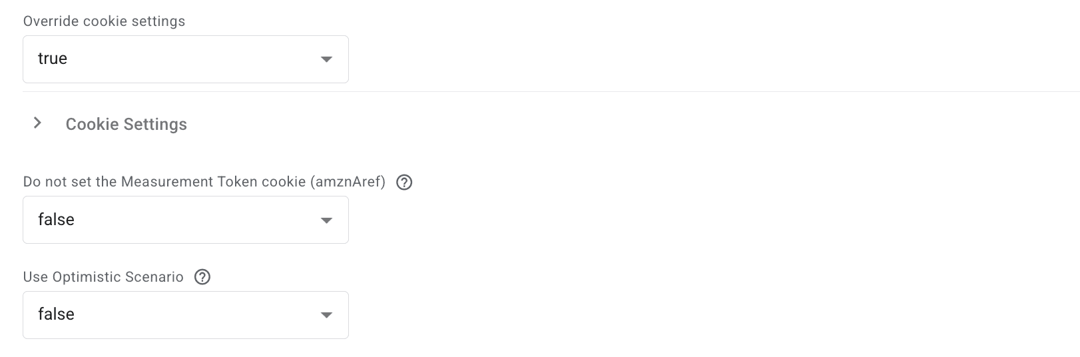Click help icon next to Use Optimistic Scenario
Image resolution: width=1080 pixels, height=357 pixels.
[202, 277]
